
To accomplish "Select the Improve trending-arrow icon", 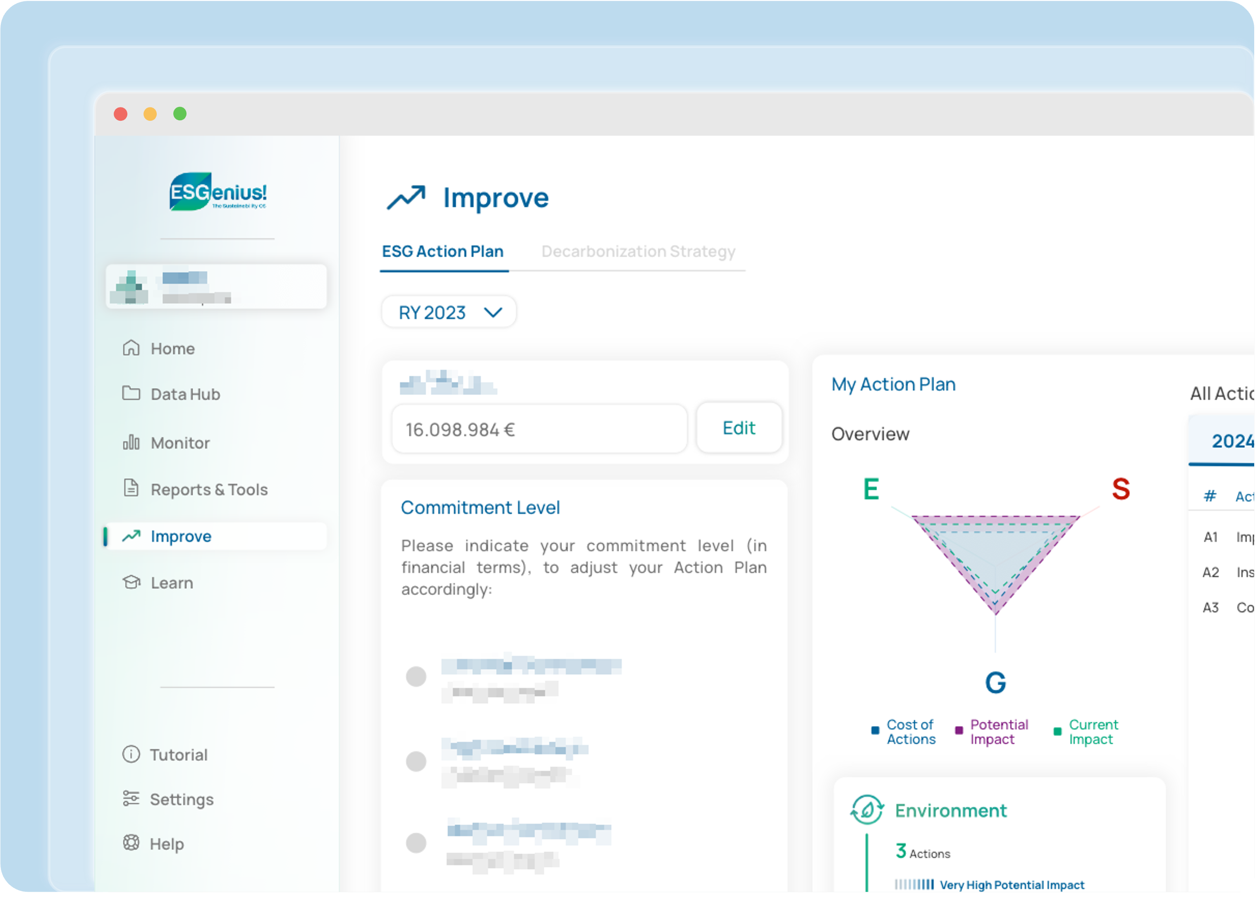I will point(131,536).
